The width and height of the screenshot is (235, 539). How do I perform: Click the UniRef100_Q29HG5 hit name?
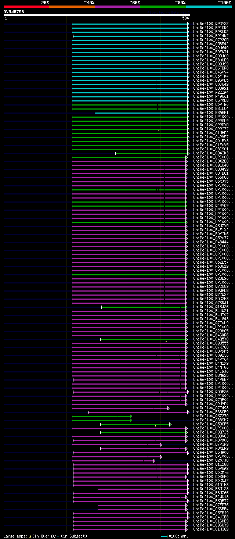(211, 331)
